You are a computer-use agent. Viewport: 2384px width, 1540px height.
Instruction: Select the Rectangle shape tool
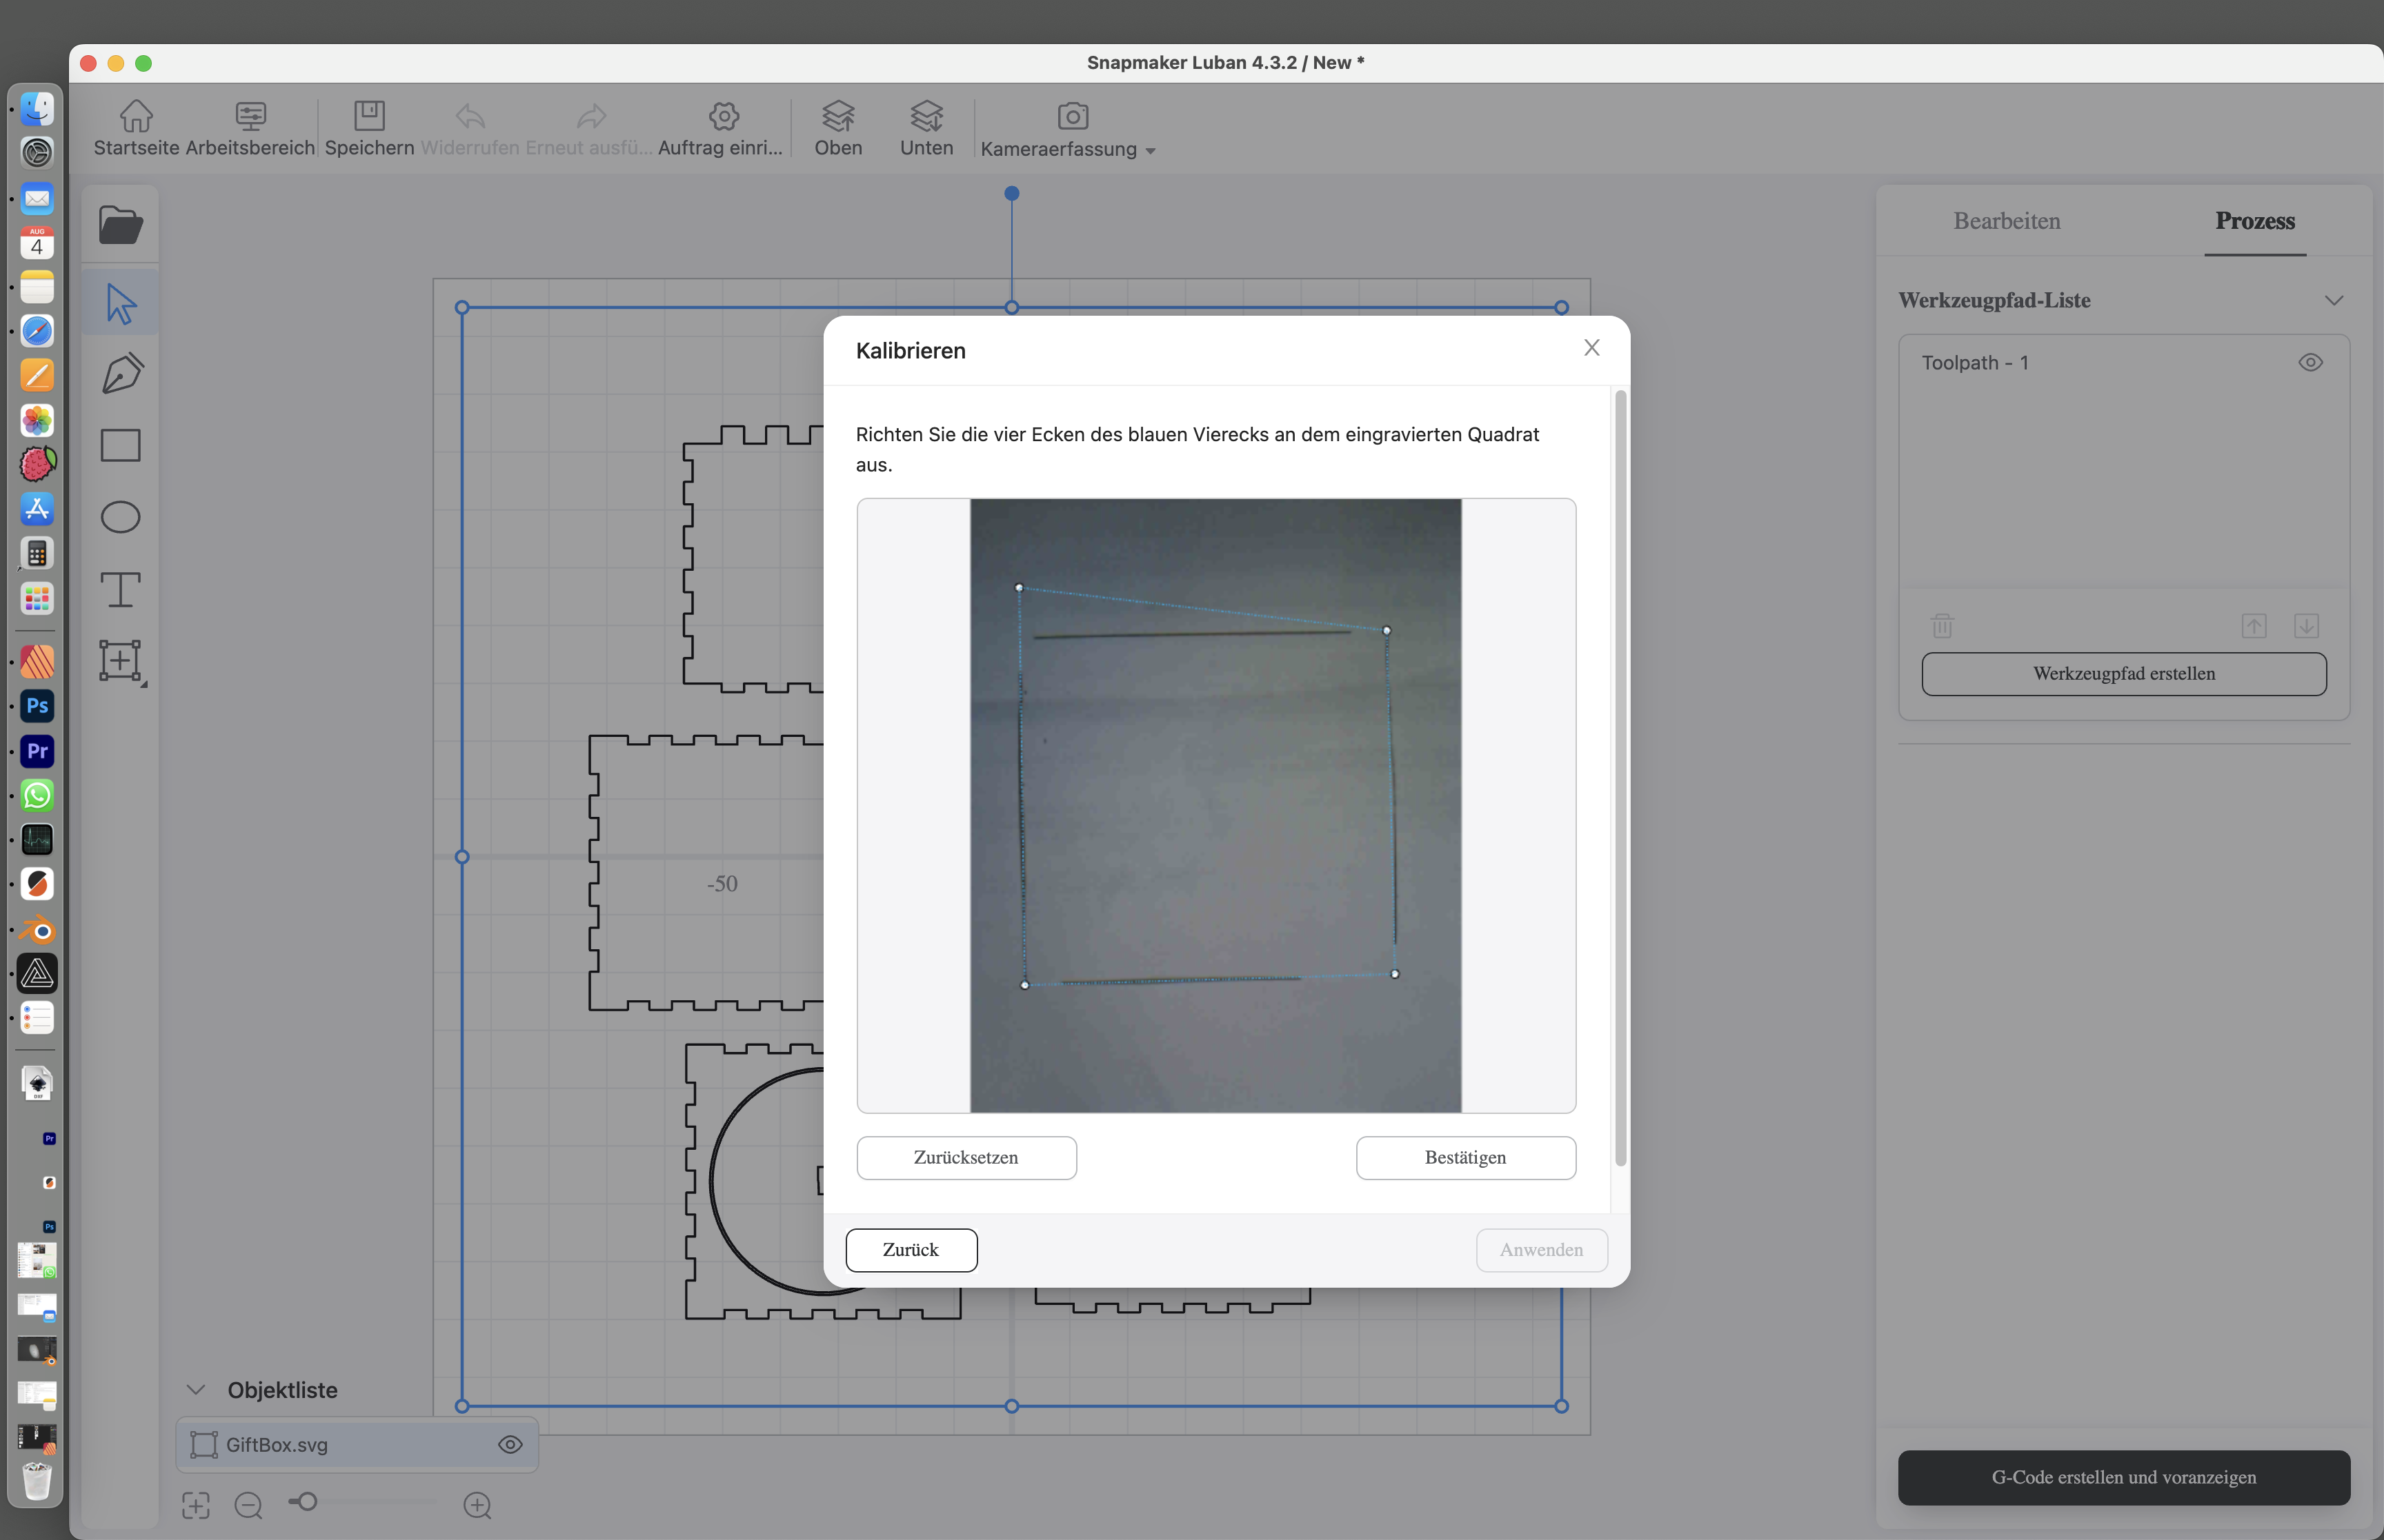pos(121,446)
